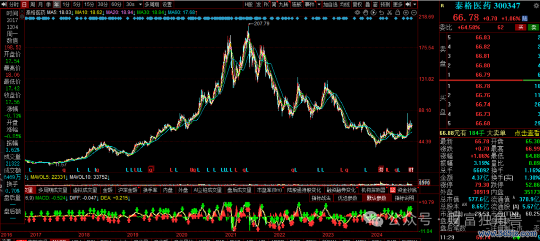Select the 融资融券变化 indicator tab
540x241 pixels.
340,190
